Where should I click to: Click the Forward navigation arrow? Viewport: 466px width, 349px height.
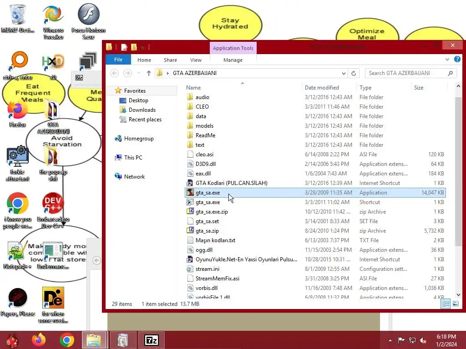[x=127, y=73]
